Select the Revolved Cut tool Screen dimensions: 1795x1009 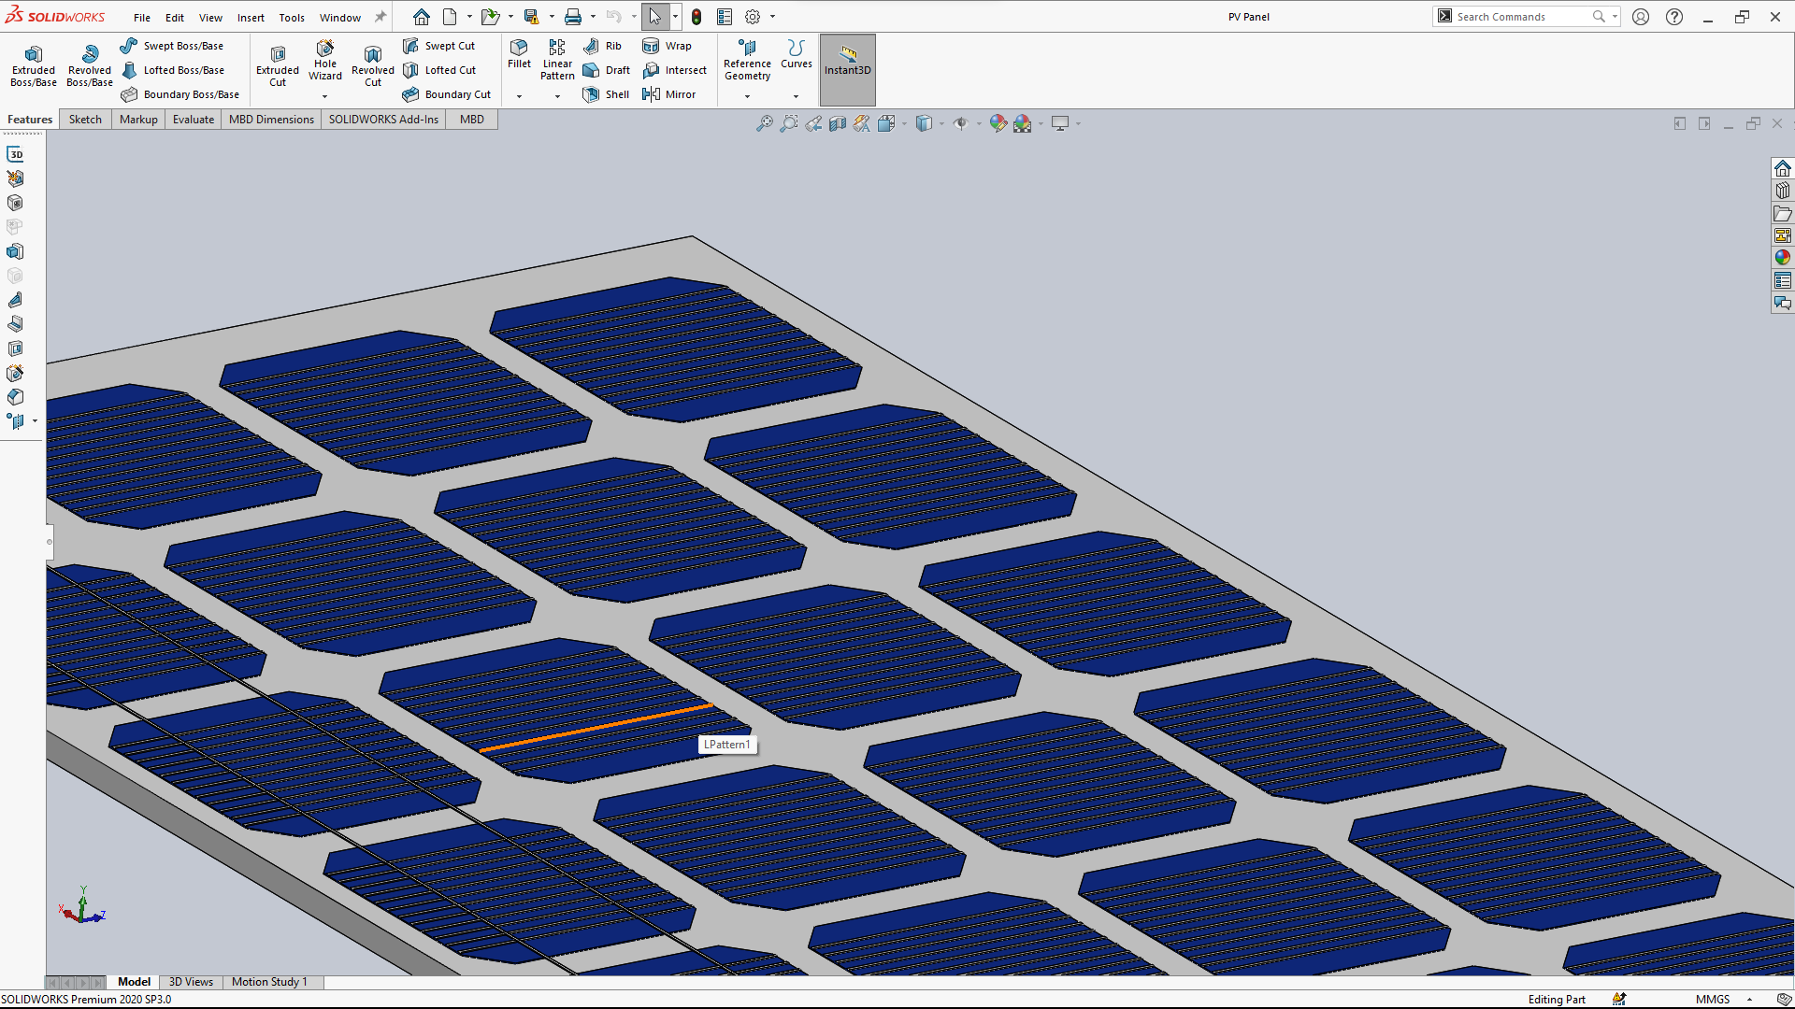[x=373, y=66]
